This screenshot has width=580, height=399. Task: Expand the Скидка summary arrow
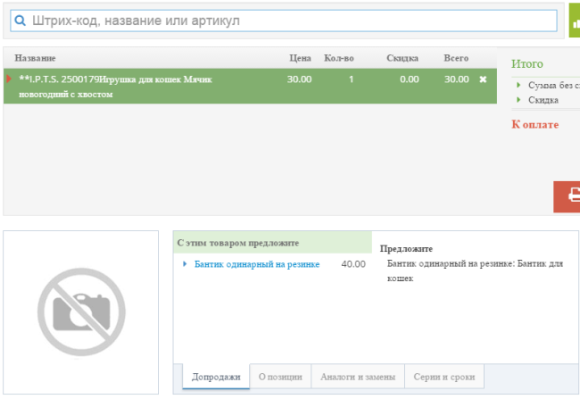coord(518,100)
